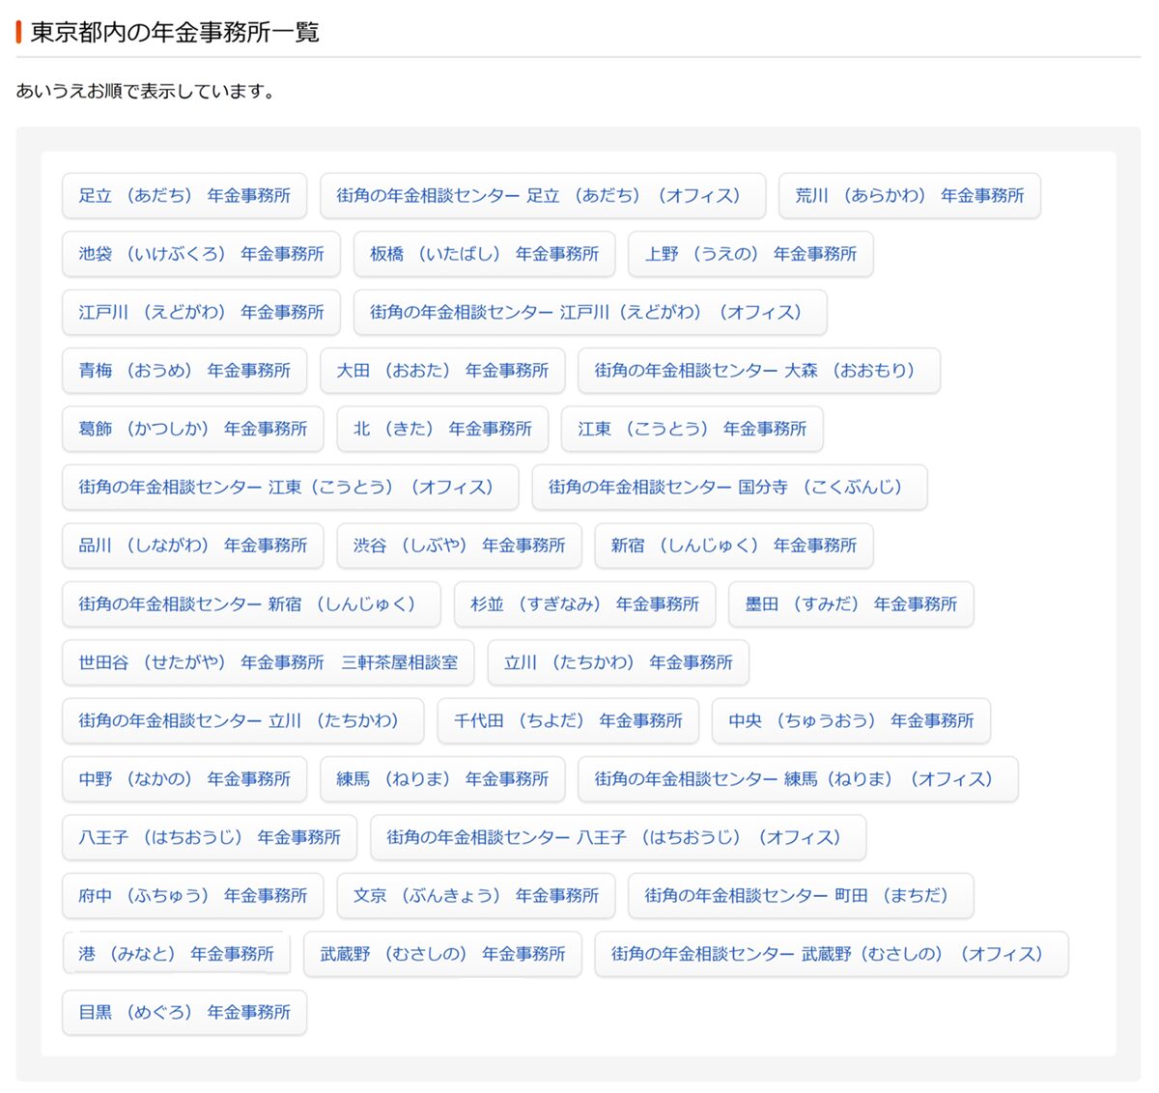Open 街角の年金相談センター 八王子（オフィス）
Viewport: 1159px width, 1093px height.
point(617,838)
